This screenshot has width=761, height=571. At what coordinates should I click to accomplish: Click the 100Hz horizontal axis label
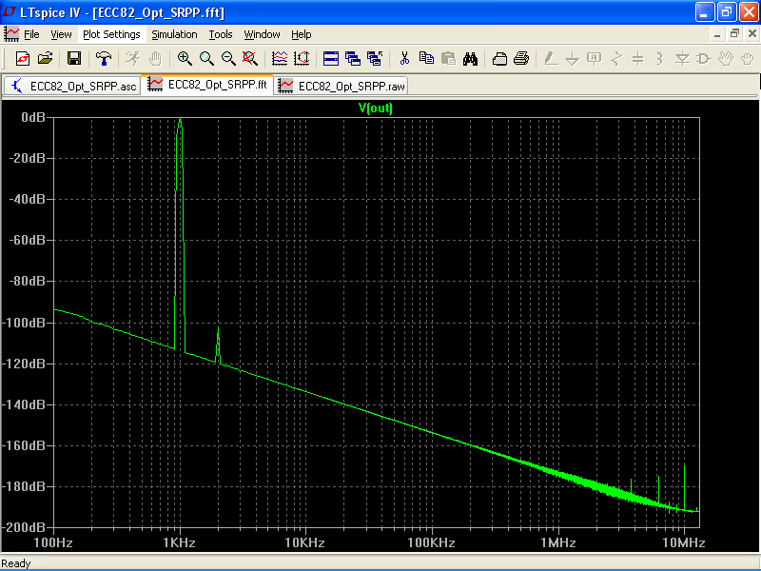click(x=53, y=542)
